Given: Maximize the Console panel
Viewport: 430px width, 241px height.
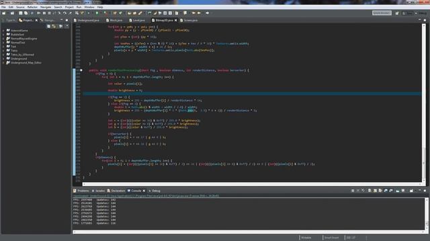Looking at the screenshot, I should [425, 190].
